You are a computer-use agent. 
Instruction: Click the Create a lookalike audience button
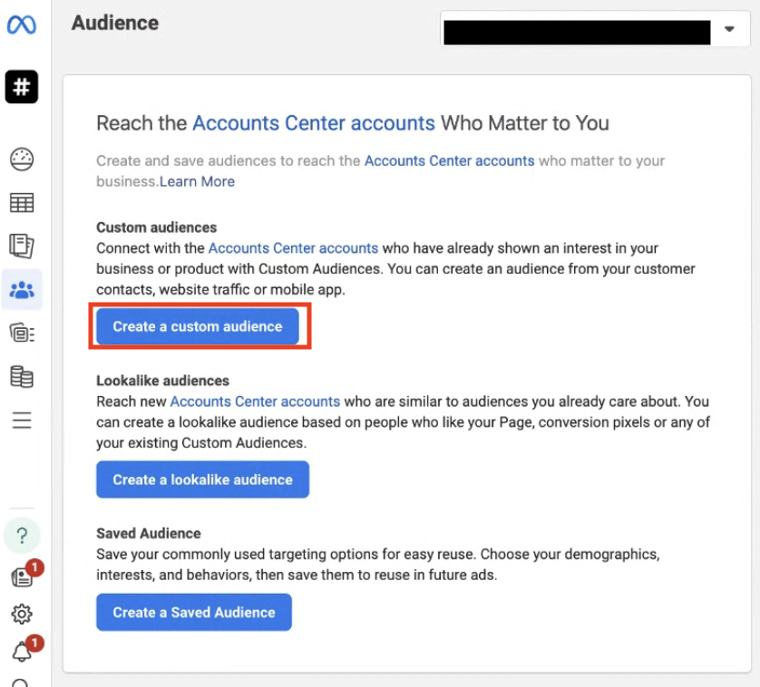[x=202, y=479]
